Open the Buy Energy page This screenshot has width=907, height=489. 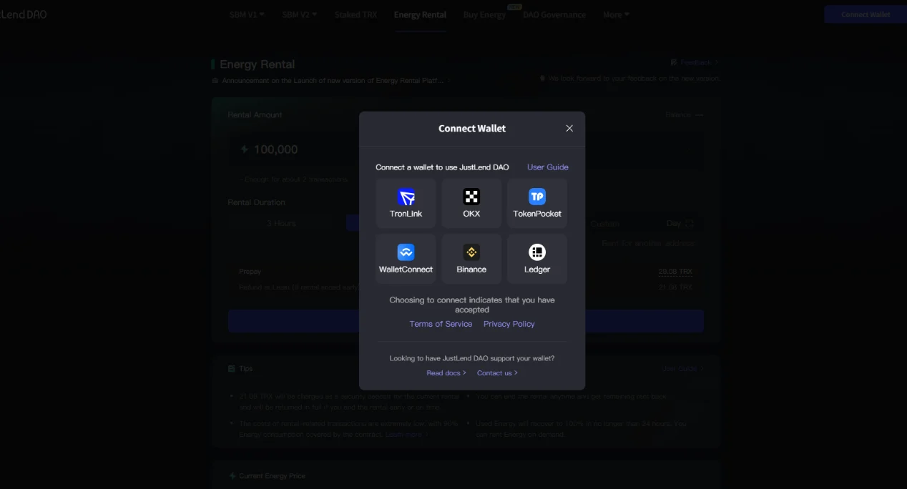(484, 14)
